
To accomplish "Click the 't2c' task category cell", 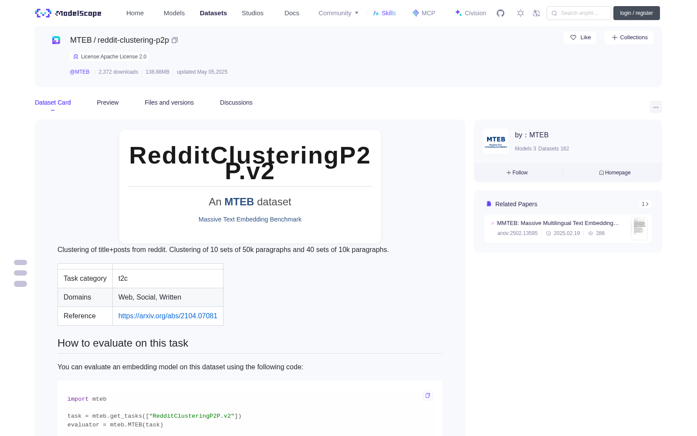I will pyautogui.click(x=168, y=279).
